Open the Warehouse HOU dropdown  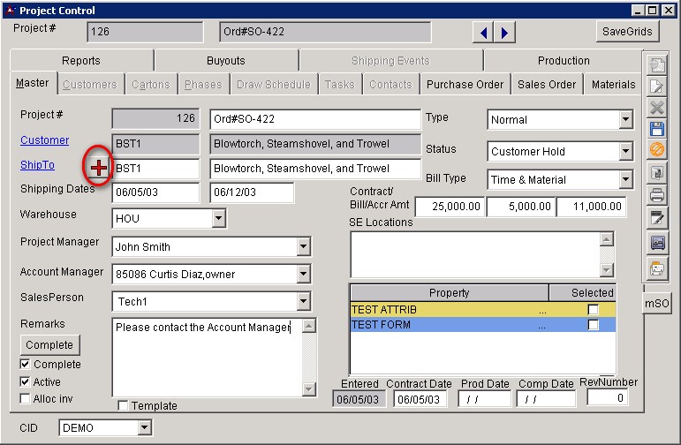tap(218, 217)
